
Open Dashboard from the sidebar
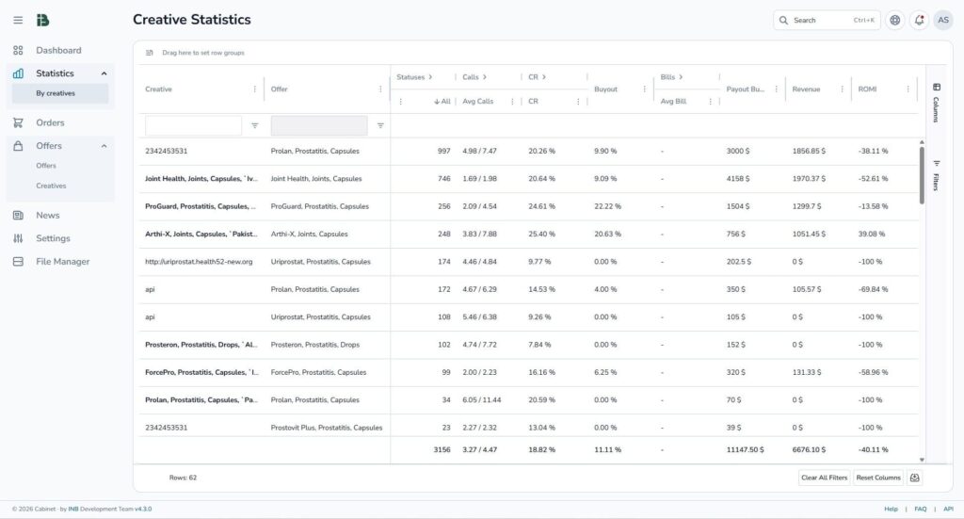point(58,50)
